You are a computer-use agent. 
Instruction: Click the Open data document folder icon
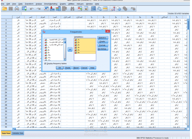point(4,9)
